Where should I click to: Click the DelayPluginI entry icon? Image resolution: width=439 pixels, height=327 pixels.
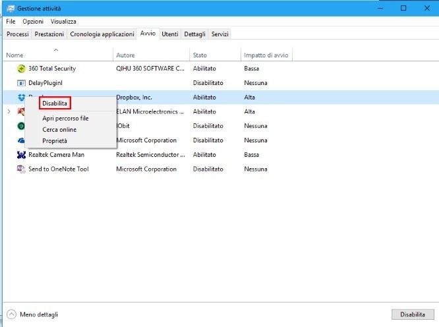click(x=21, y=83)
